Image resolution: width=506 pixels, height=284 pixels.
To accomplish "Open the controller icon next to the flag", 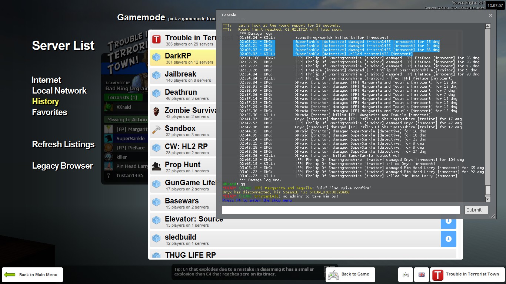I will 406,275.
